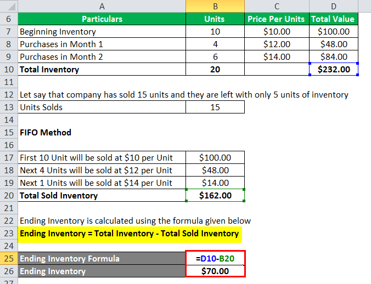Viewport: 371px width, 284px height.
Task: Click the Price Per Units header cell
Action: pos(276,19)
